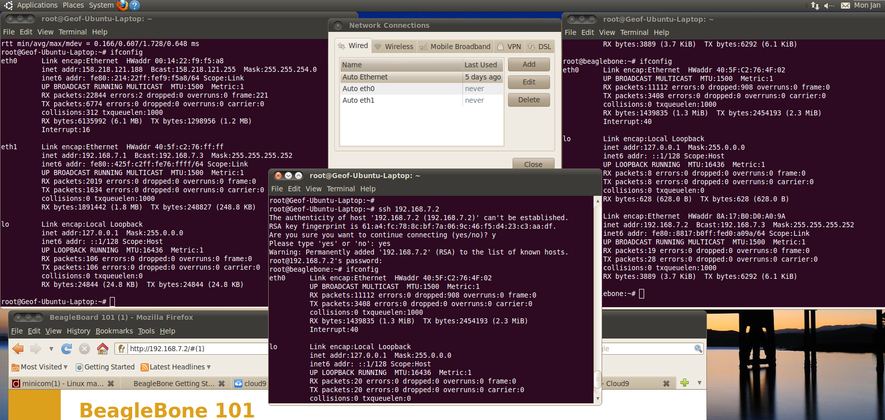Select the BeagleBone Getting St... Firefox tab
Screen dimensions: 885x420
(174, 384)
